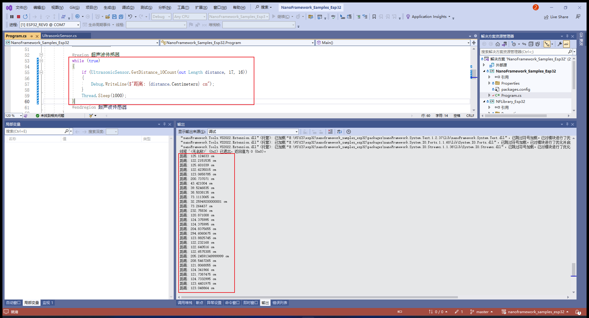Image resolution: width=589 pixels, height=318 pixels.
Task: Click the Home icon in Solution Explorer
Action: pyautogui.click(x=498, y=44)
